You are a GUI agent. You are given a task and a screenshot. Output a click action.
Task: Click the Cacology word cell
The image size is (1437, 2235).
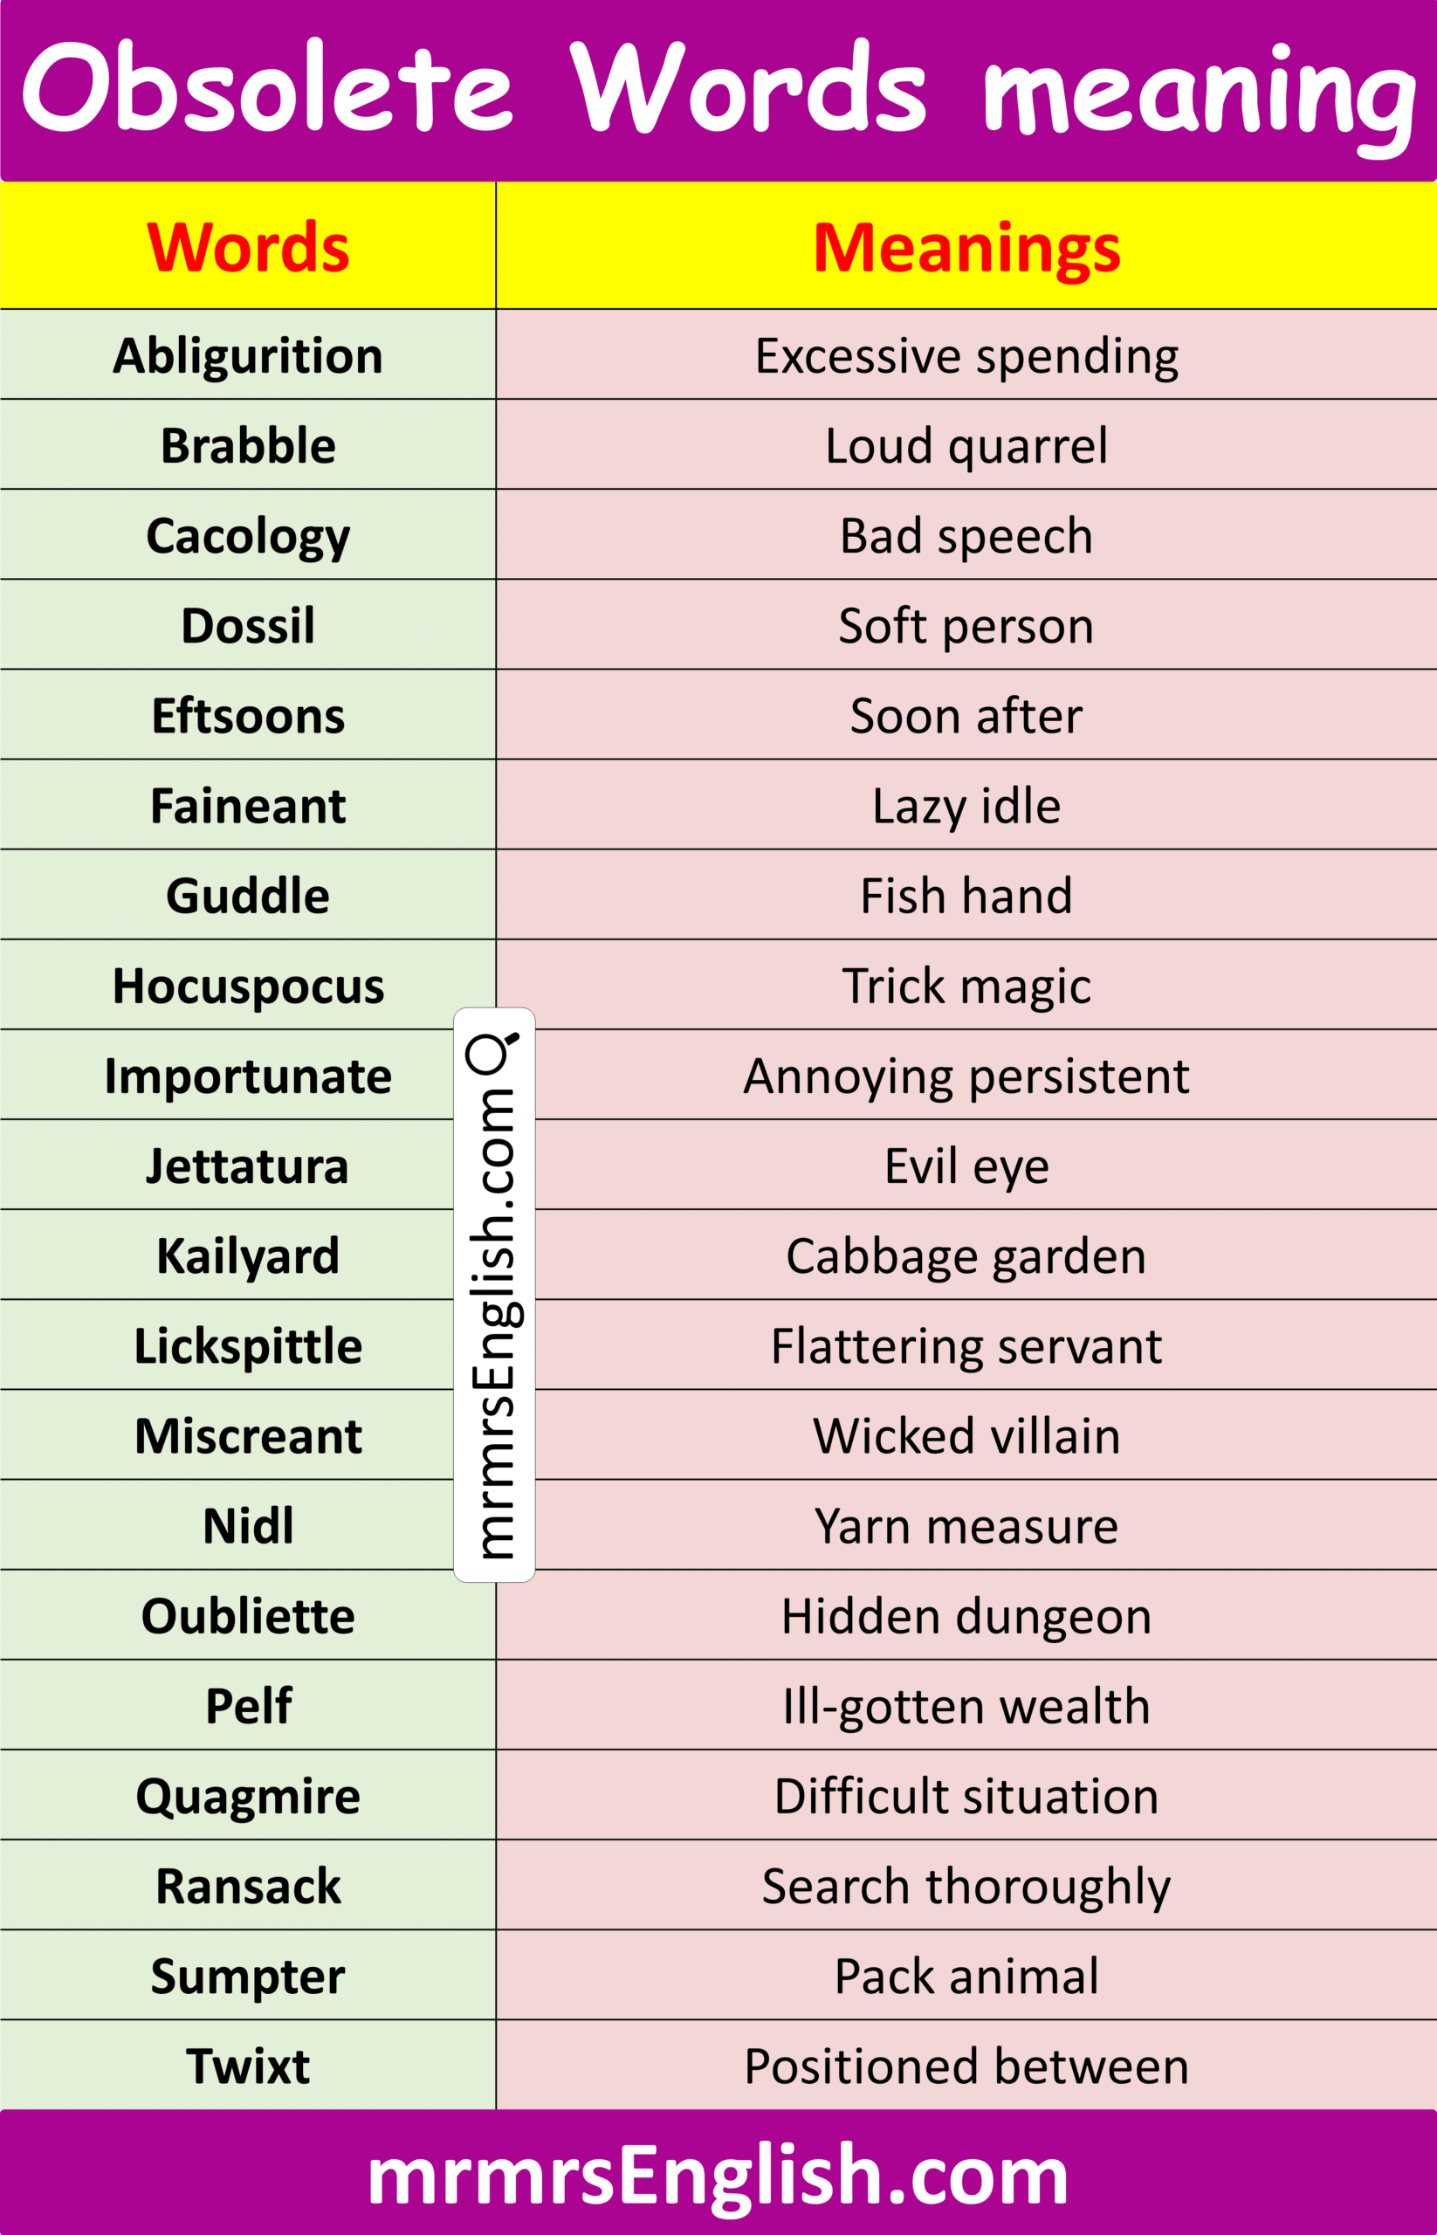click(248, 536)
